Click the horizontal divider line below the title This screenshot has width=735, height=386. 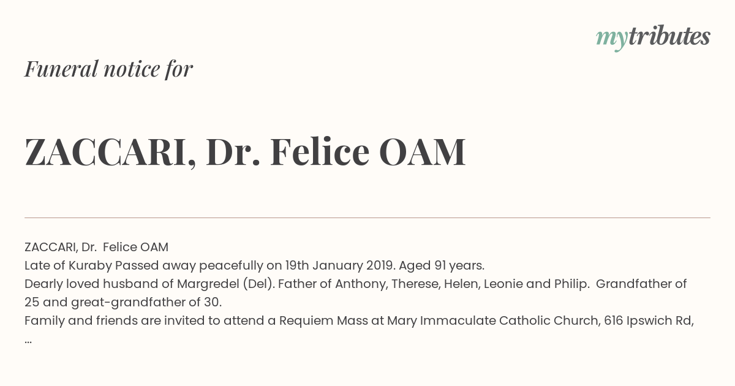pyautogui.click(x=367, y=218)
